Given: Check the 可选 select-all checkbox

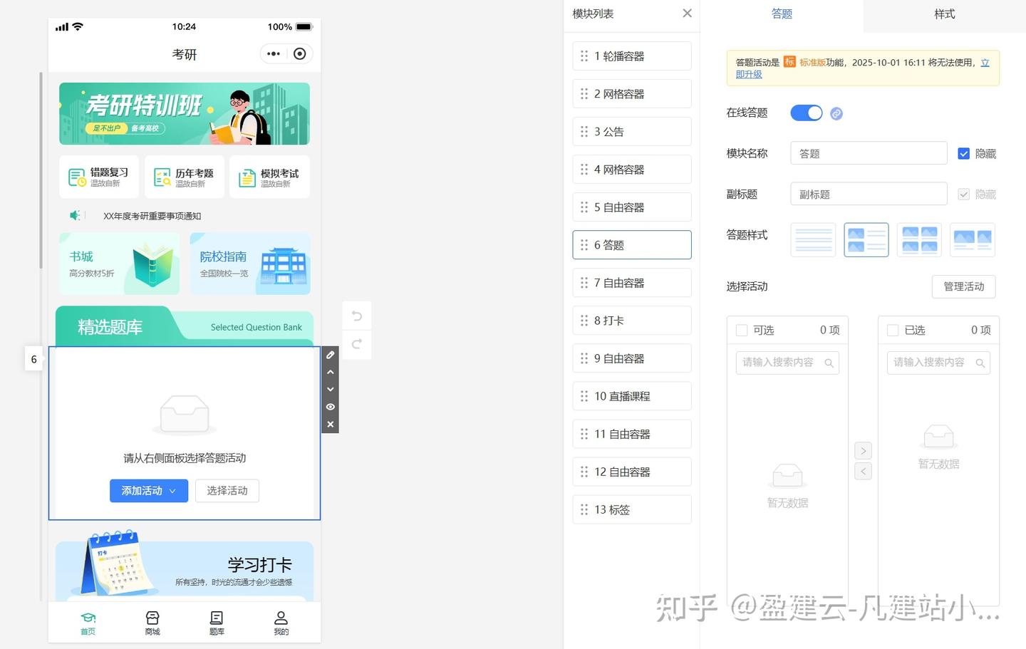Looking at the screenshot, I should click(742, 331).
